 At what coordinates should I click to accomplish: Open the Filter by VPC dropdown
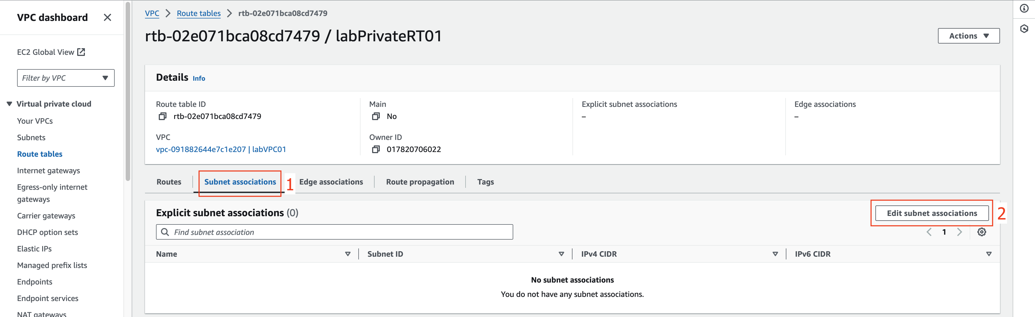66,78
